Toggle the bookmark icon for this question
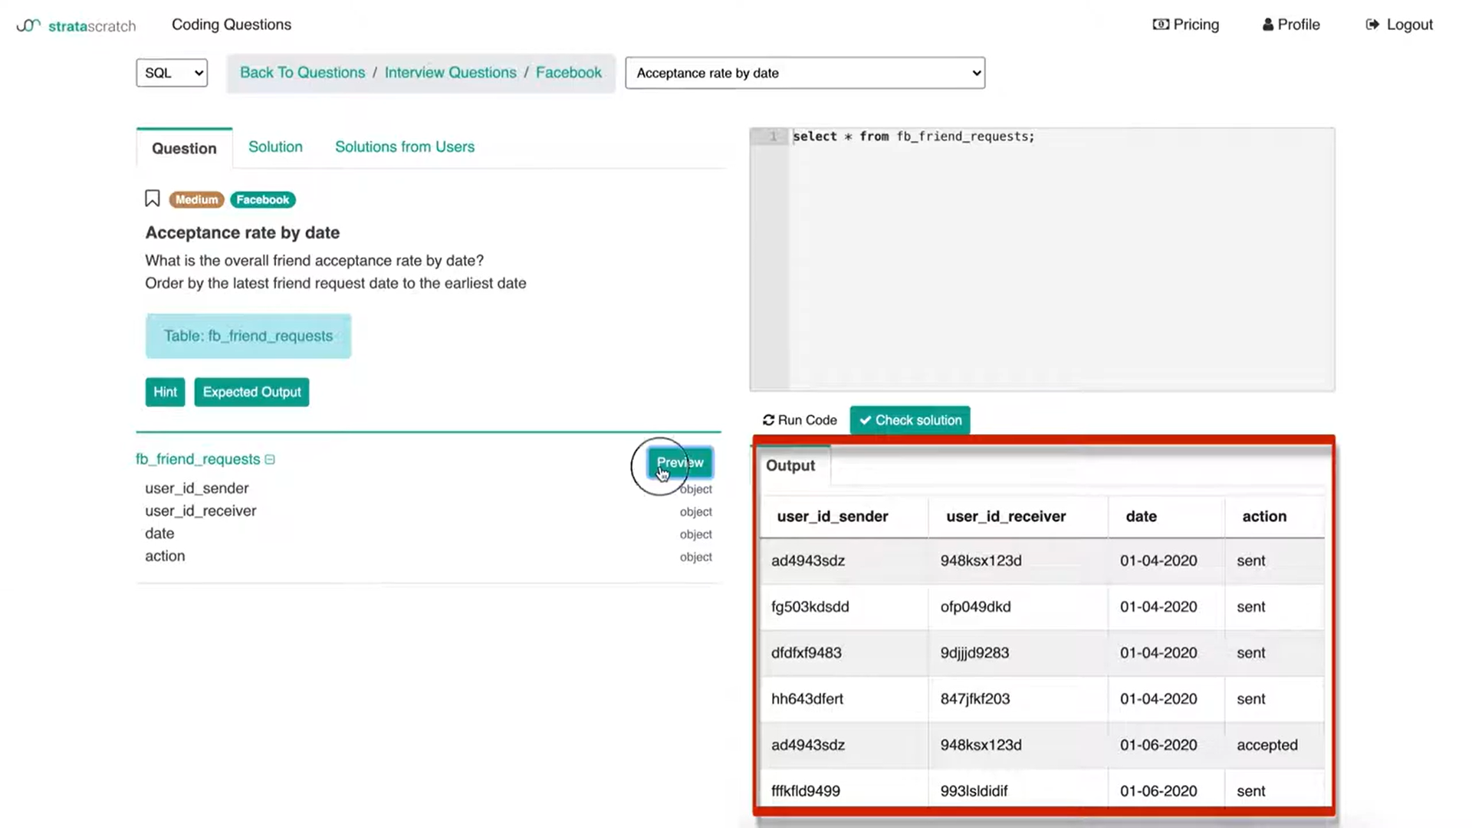Screen dimensions: 1472x828 [x=152, y=199]
